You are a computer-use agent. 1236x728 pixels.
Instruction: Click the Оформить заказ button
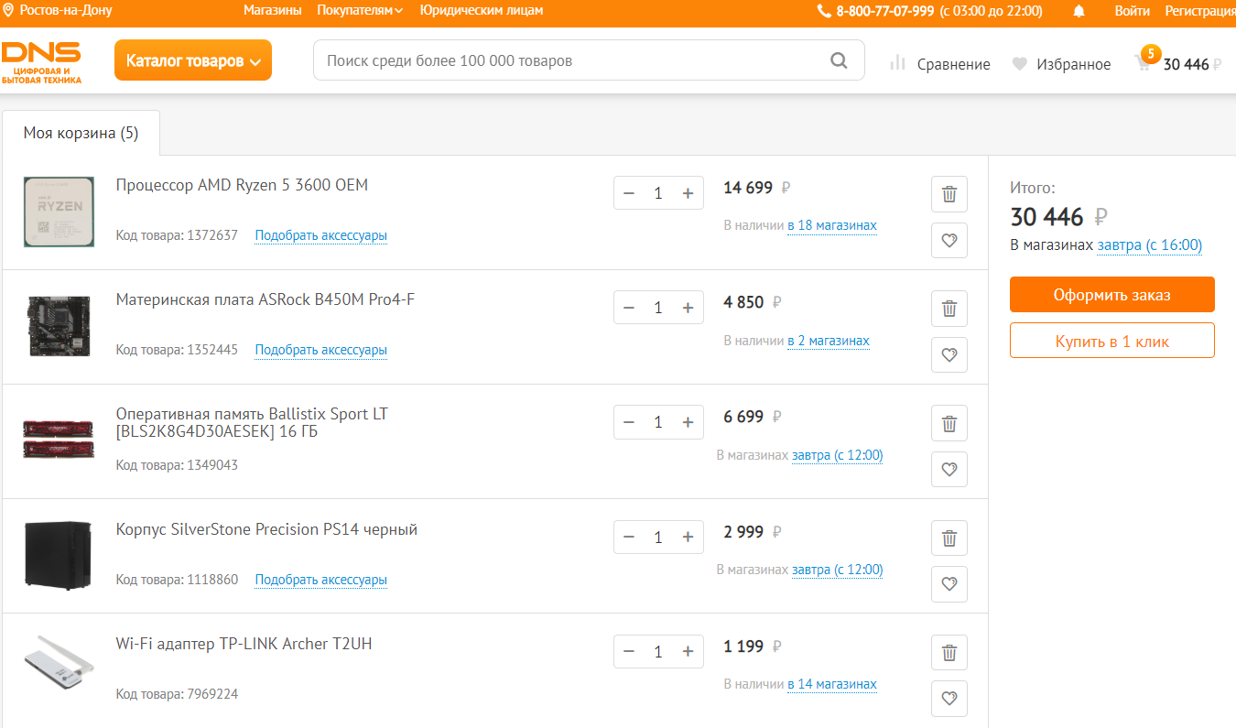click(x=1112, y=295)
